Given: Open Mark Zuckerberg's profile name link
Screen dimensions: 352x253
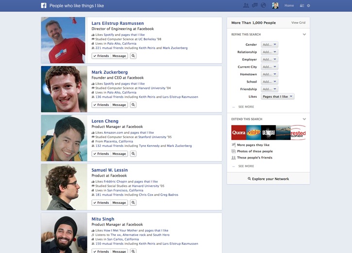Looking at the screenshot, I should [109, 72].
